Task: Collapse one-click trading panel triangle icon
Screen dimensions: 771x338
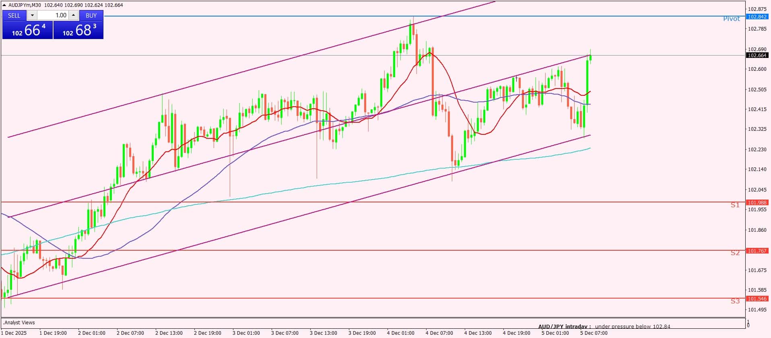Action: coord(4,5)
